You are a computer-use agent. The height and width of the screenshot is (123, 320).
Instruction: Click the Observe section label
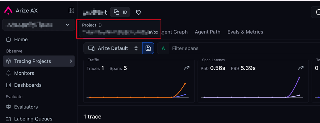point(14,51)
